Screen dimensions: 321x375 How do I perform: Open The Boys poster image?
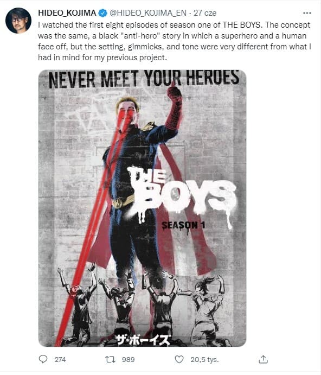(142, 208)
